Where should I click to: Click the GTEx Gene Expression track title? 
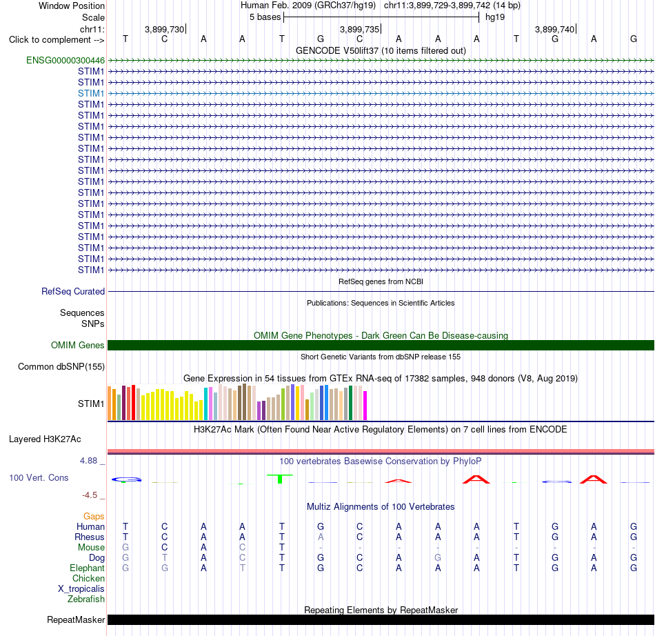tap(381, 378)
